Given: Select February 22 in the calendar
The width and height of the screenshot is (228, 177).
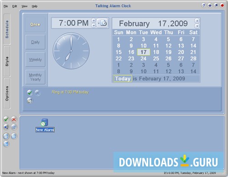Looking at the screenshot, I should (x=119, y=58).
